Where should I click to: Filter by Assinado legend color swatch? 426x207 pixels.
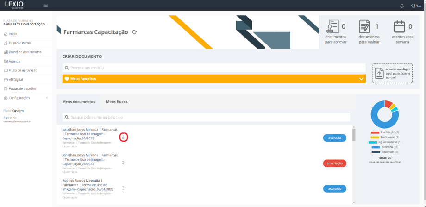pyautogui.click(x=375, y=147)
